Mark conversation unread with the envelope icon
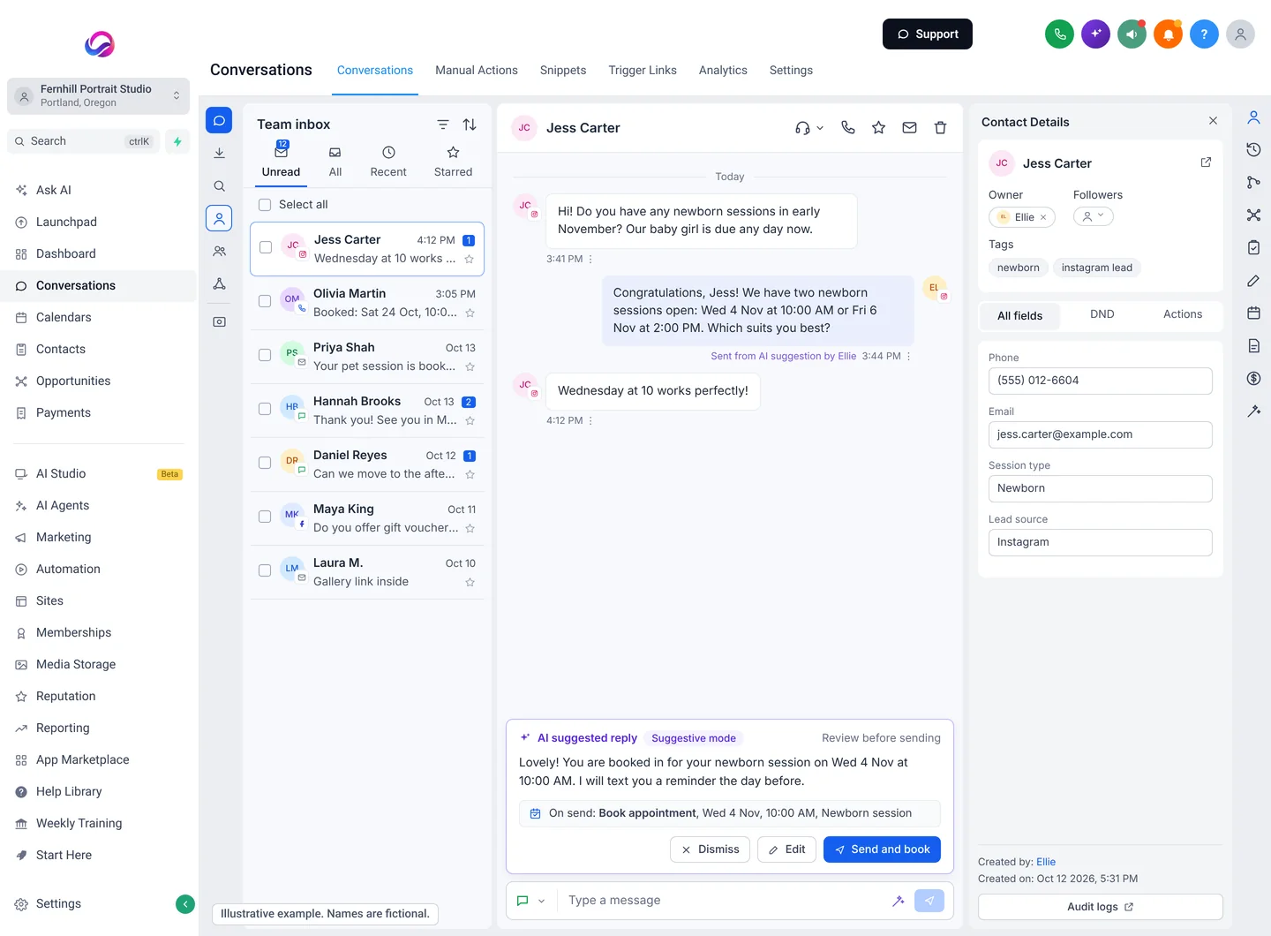 [x=909, y=128]
